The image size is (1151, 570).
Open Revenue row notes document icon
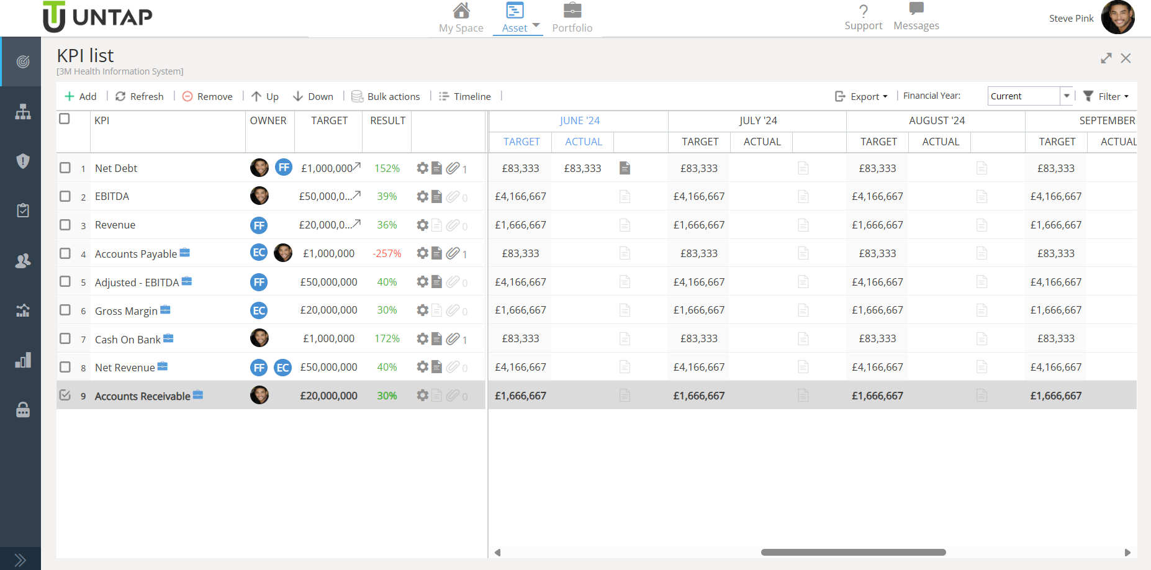coord(437,225)
